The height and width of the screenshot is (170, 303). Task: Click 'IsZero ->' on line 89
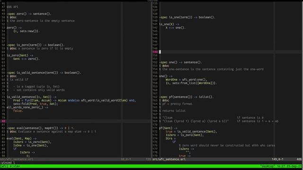[27, 153]
